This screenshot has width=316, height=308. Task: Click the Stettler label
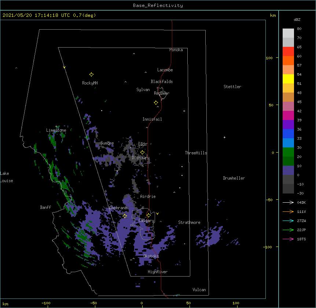point(232,87)
